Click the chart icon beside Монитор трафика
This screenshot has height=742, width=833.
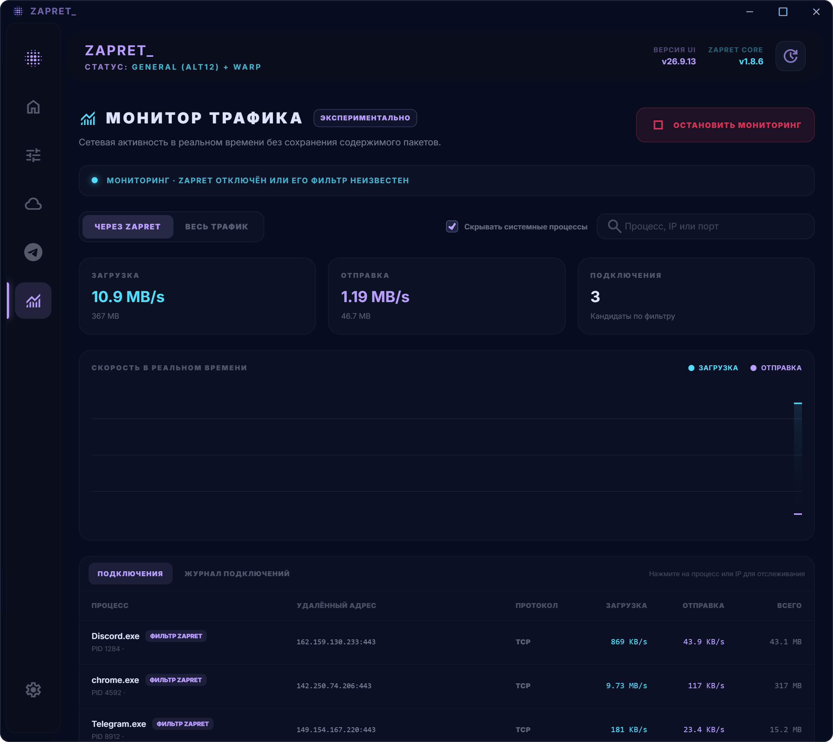click(88, 118)
